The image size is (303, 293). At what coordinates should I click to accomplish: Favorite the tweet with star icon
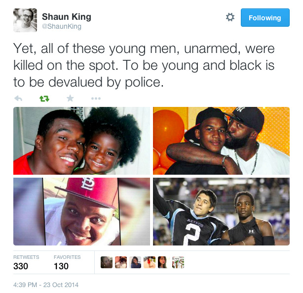[70, 98]
